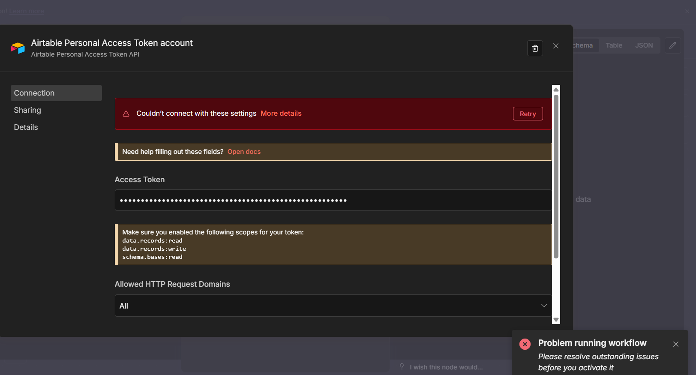
Task: Click the schema.bases:read scope text
Action: click(153, 257)
